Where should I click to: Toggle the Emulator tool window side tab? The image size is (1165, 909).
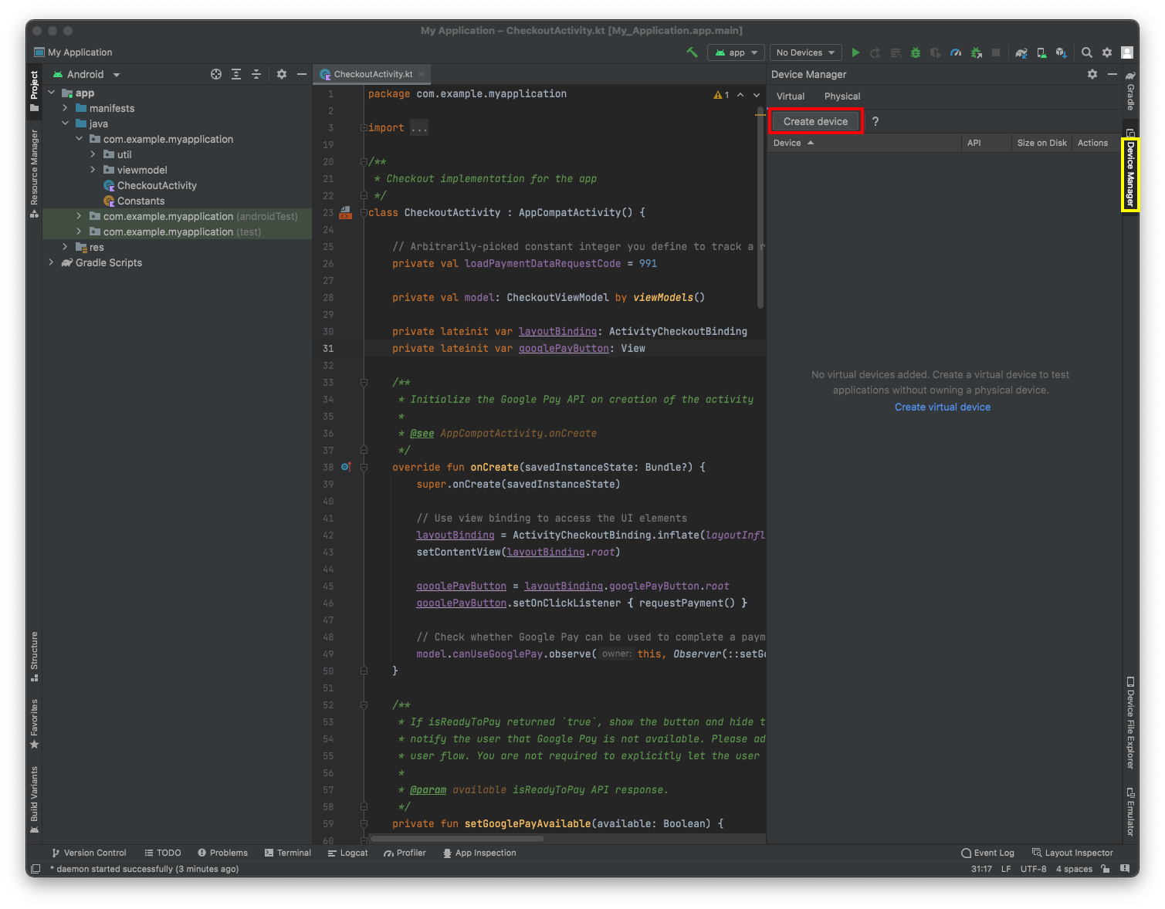(1130, 812)
